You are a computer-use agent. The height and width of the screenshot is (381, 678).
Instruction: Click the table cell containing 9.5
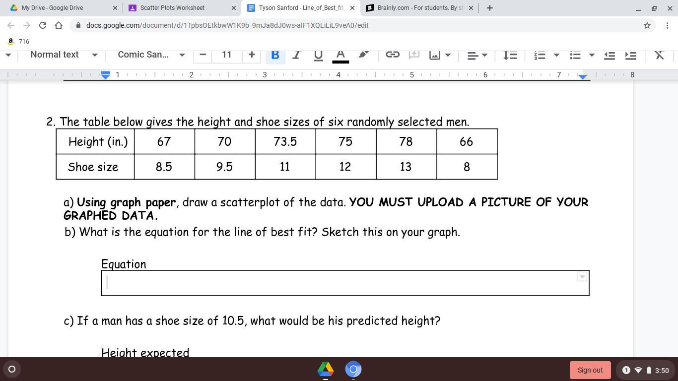(225, 167)
